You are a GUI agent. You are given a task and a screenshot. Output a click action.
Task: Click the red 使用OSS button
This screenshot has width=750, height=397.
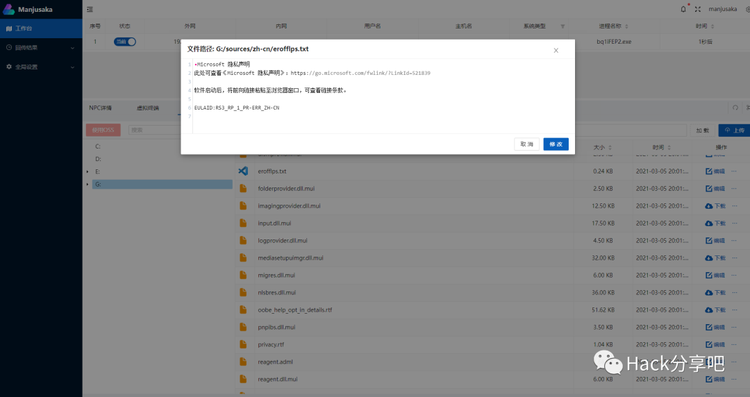(x=103, y=130)
